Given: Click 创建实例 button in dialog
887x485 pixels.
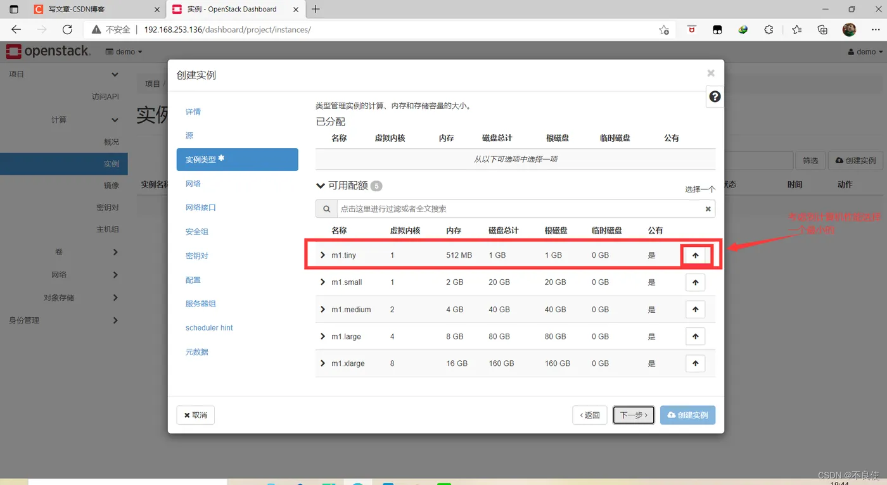Looking at the screenshot, I should point(687,415).
